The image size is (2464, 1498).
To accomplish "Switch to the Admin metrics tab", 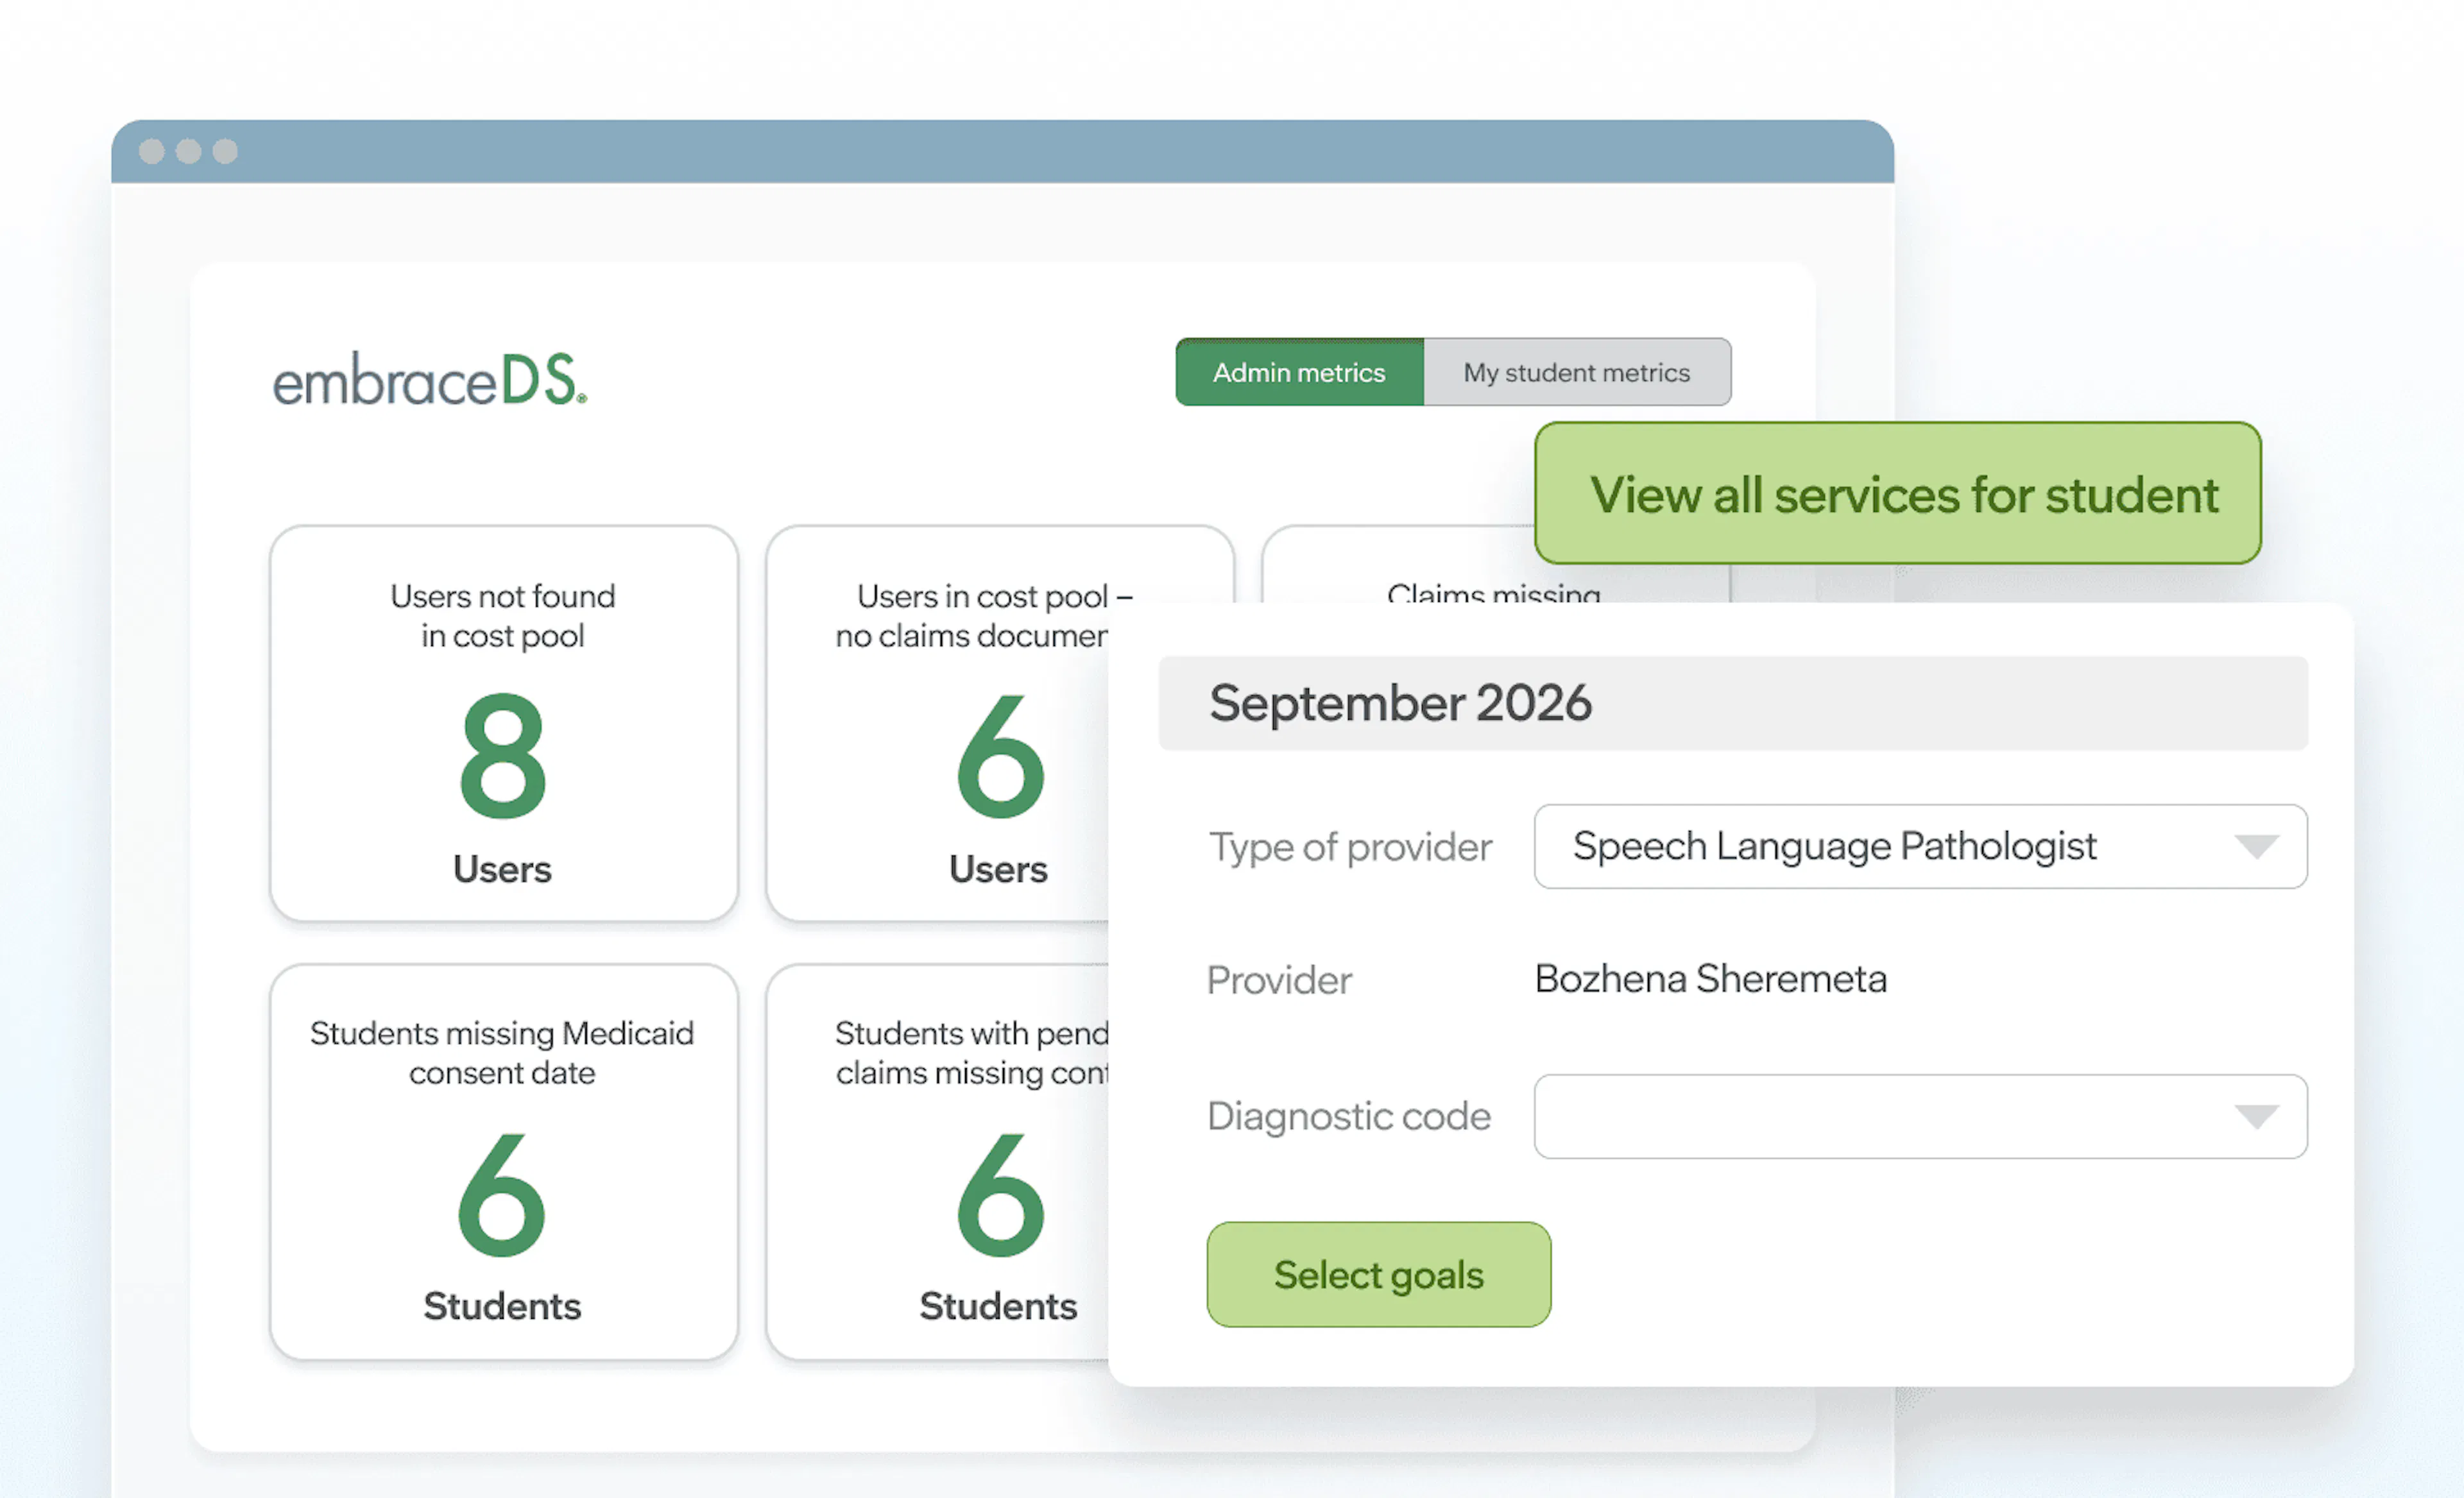I will (1299, 372).
